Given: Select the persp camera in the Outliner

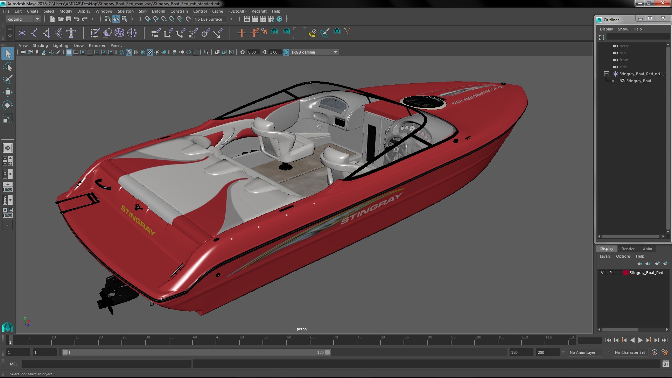Looking at the screenshot, I should 624,46.
